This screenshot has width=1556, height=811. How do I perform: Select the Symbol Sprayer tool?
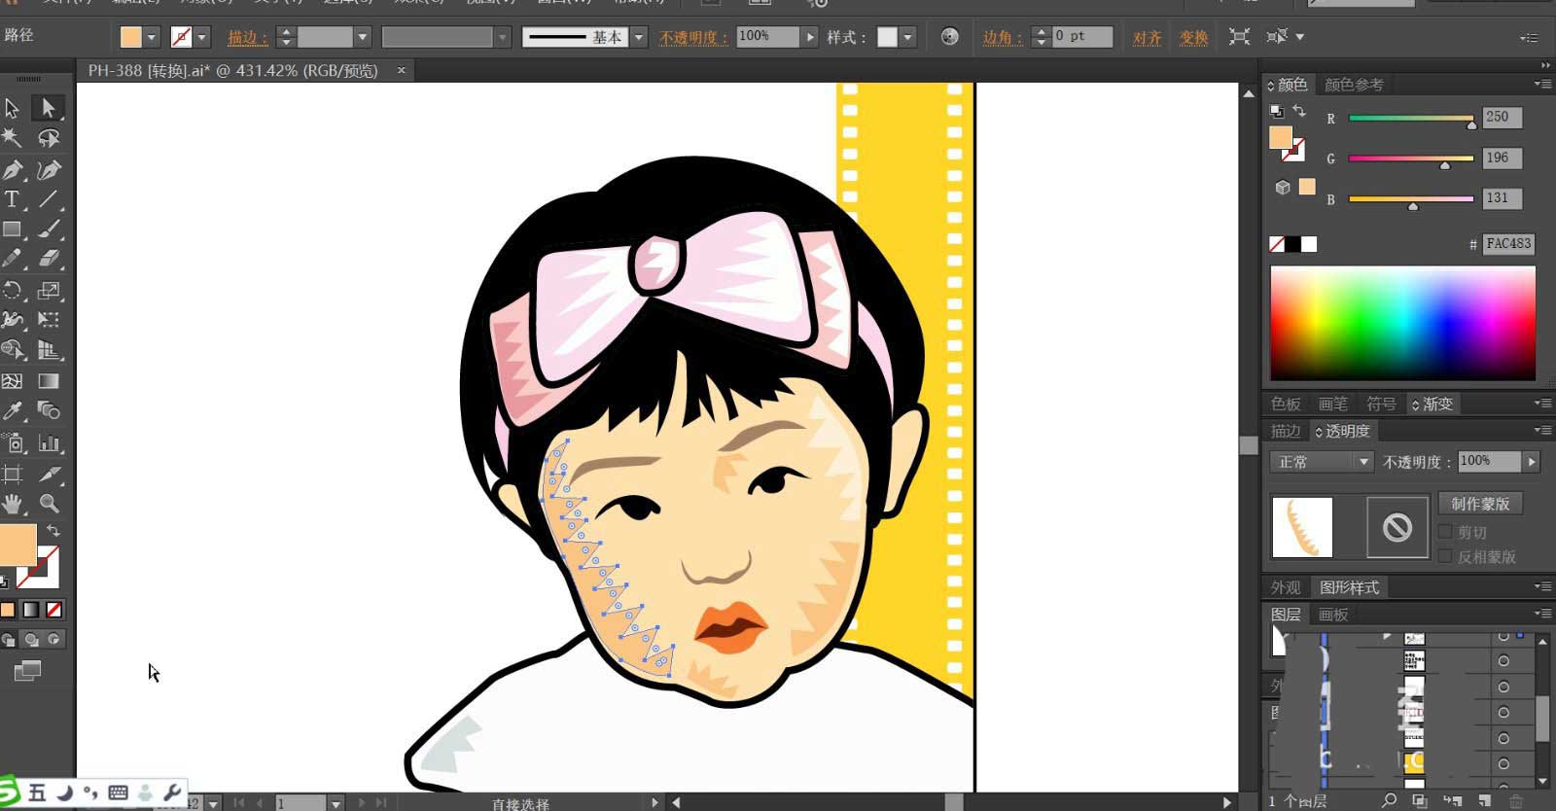[13, 443]
